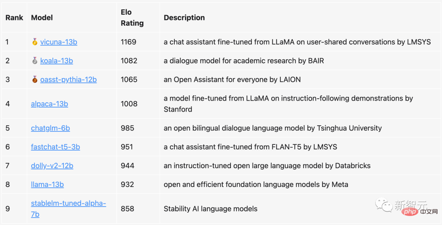Click the bronze medal icon beside oasst-pythia-12b
442x225 pixels.
[35, 79]
